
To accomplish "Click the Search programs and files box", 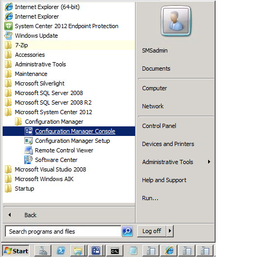I will click(63, 231).
